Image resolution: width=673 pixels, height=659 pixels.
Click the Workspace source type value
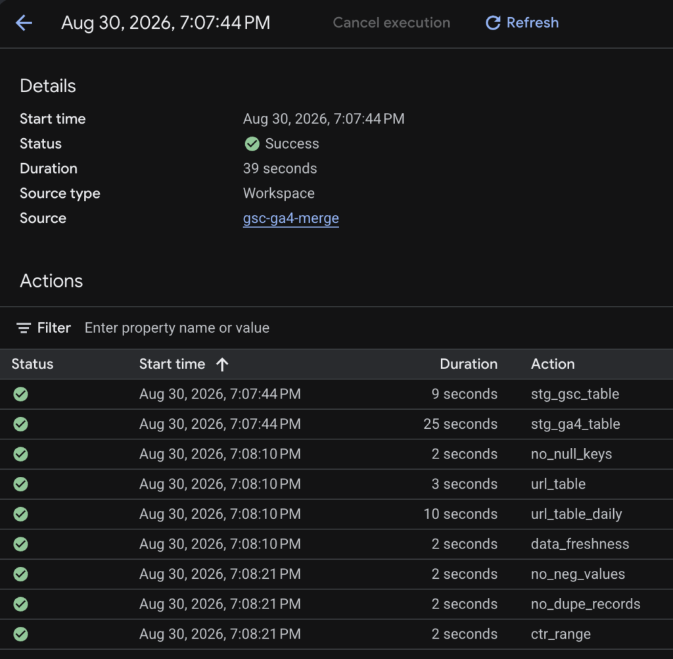click(x=279, y=194)
